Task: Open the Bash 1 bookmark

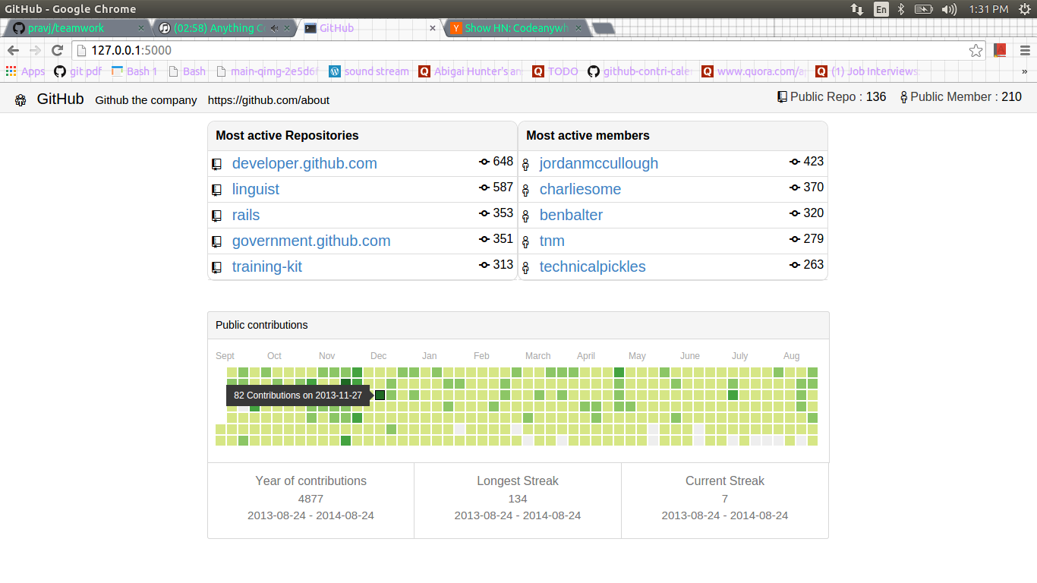Action: [x=134, y=71]
